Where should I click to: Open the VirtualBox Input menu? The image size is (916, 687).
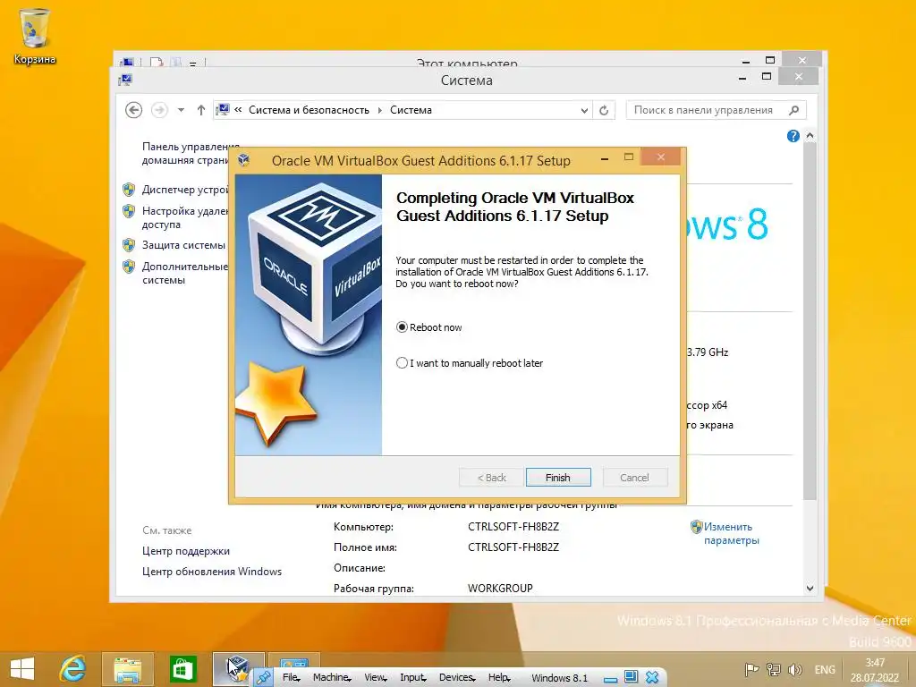point(412,678)
